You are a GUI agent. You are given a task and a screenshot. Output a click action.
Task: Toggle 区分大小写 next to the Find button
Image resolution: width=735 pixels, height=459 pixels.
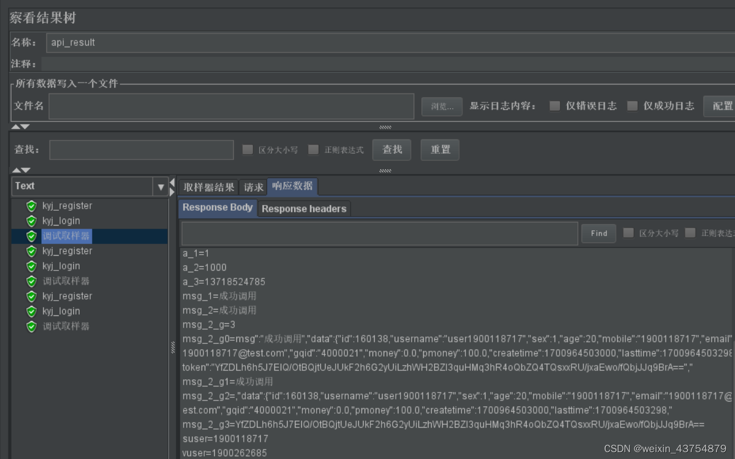click(x=628, y=233)
